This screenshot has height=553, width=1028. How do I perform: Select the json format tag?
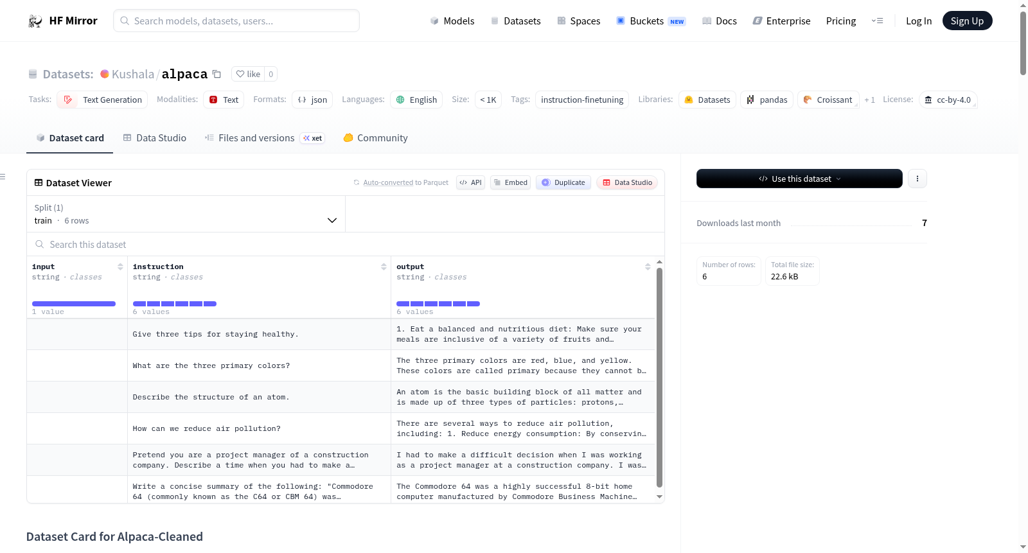point(312,100)
